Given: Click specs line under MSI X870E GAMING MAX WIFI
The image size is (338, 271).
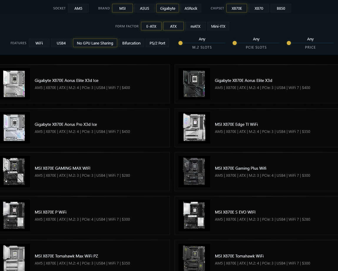Looking at the screenshot, I should [x=82, y=176].
